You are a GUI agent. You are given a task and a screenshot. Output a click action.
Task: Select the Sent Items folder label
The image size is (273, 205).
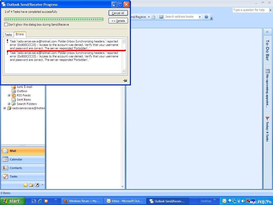(x=24, y=100)
